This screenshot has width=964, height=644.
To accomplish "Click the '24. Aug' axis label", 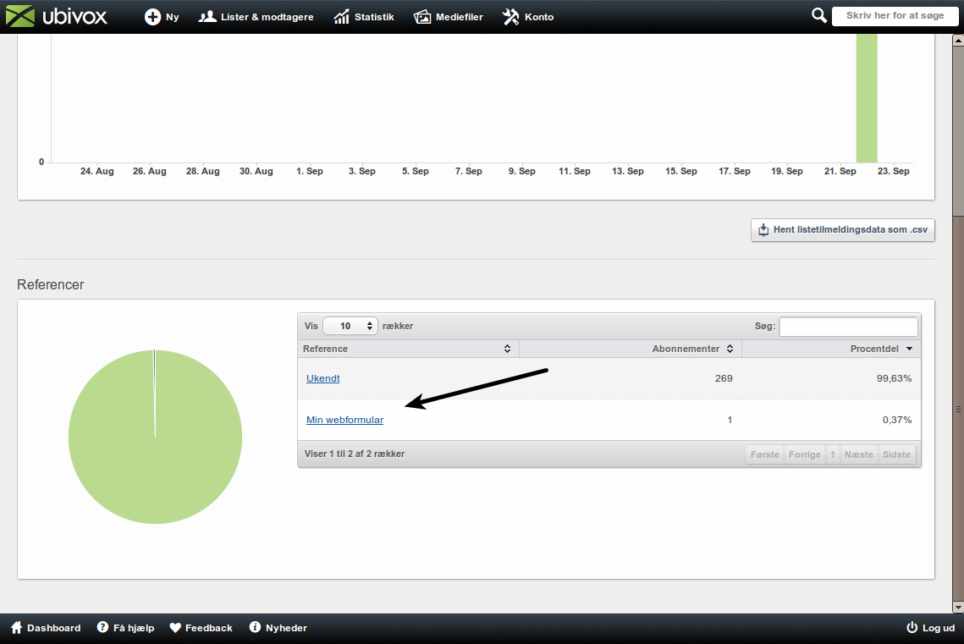I will tap(97, 171).
